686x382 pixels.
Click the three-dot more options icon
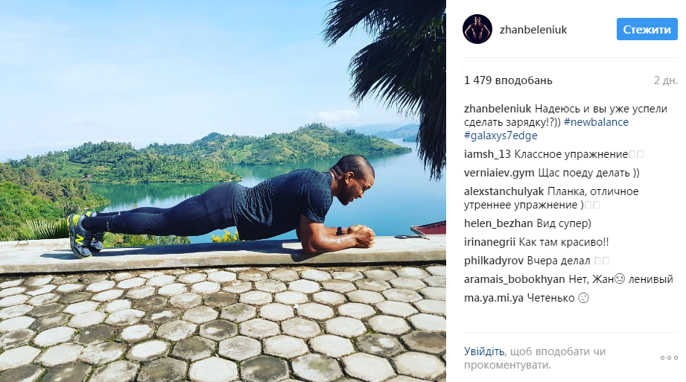point(669,358)
